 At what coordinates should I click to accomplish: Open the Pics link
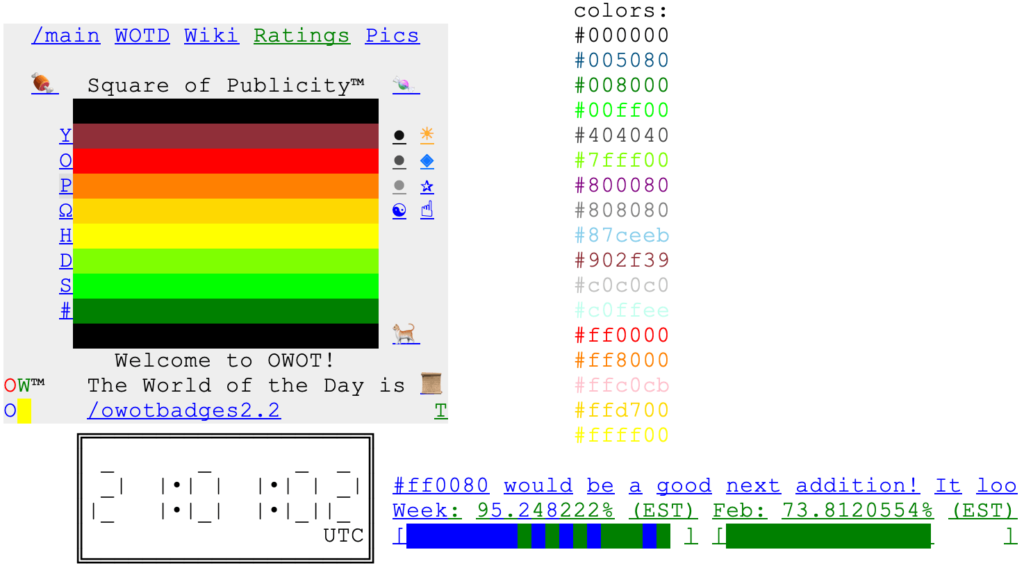[x=392, y=35]
